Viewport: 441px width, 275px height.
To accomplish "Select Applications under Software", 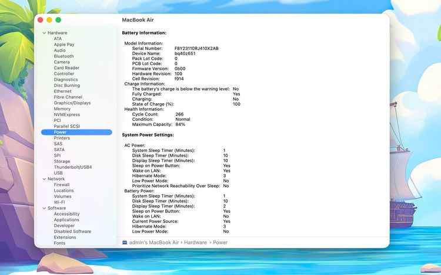I will tap(66, 220).
